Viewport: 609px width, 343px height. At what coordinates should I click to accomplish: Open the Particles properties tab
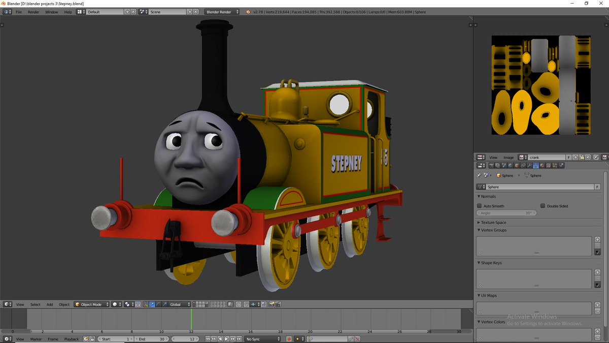[x=555, y=165]
